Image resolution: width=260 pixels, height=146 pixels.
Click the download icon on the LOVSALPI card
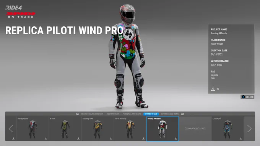coord(241,138)
